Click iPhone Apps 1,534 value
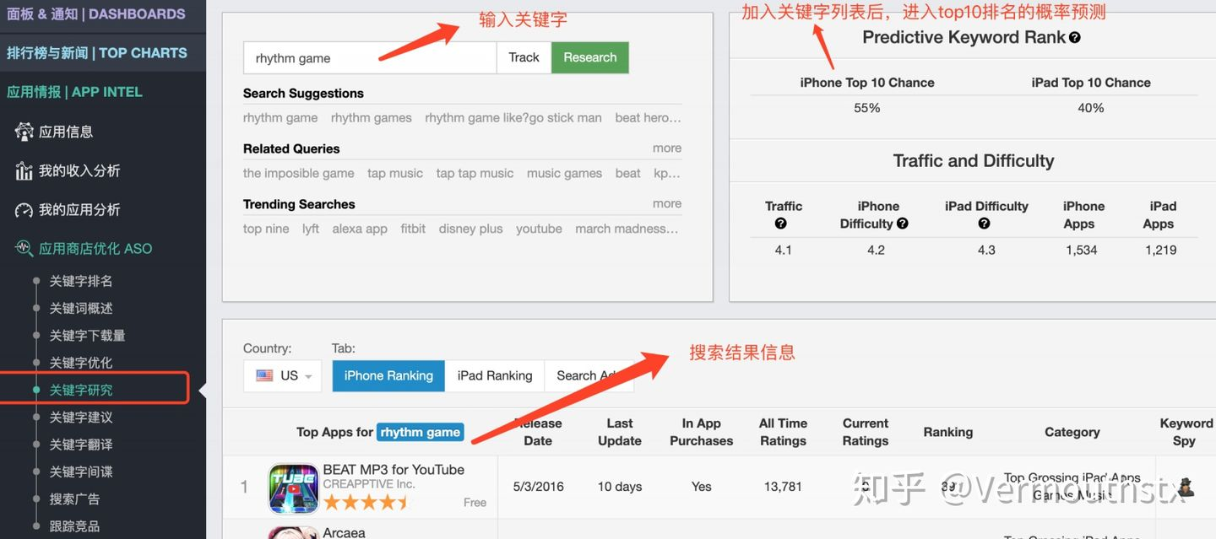 click(1082, 250)
